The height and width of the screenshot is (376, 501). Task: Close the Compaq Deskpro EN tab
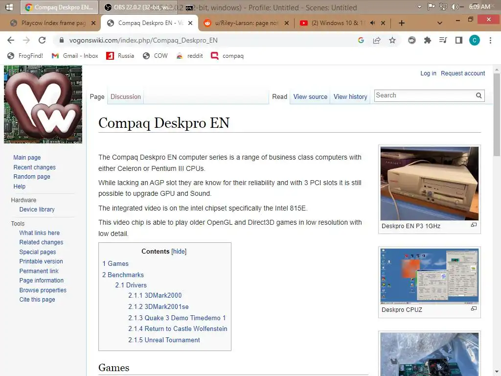[190, 23]
